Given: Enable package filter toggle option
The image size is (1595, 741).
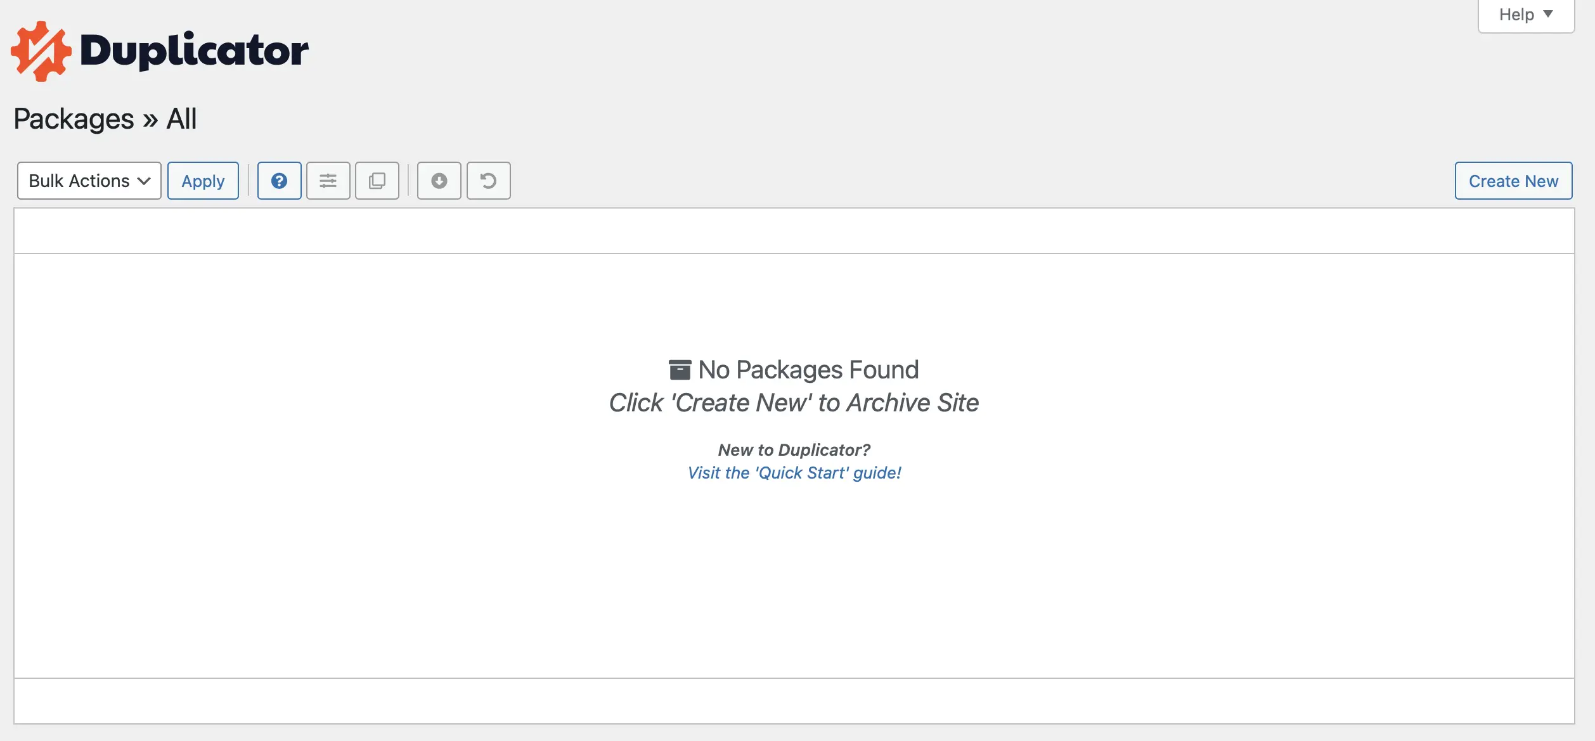Looking at the screenshot, I should 328,180.
